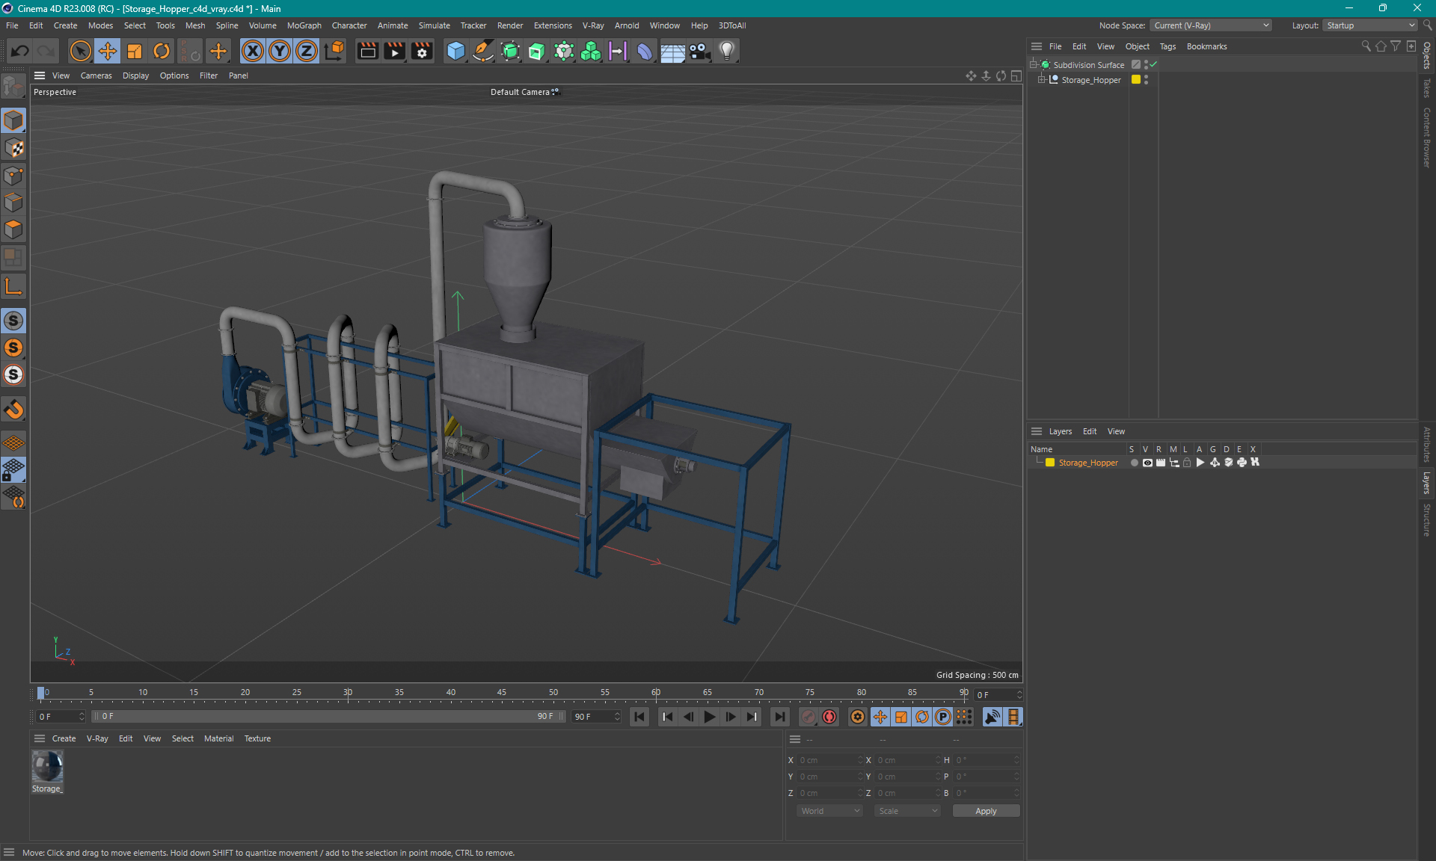Open the World coordinate dropdown
1436x861 pixels.
[x=829, y=811]
